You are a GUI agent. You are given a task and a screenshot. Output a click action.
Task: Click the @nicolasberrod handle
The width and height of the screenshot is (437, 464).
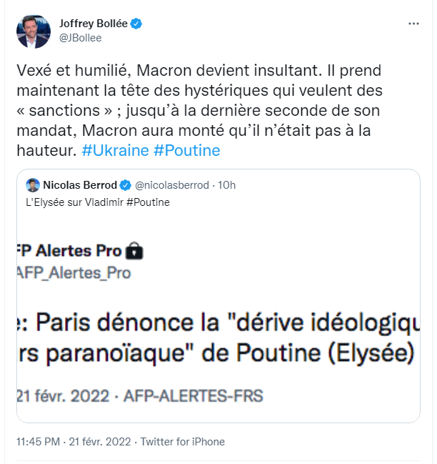point(171,186)
